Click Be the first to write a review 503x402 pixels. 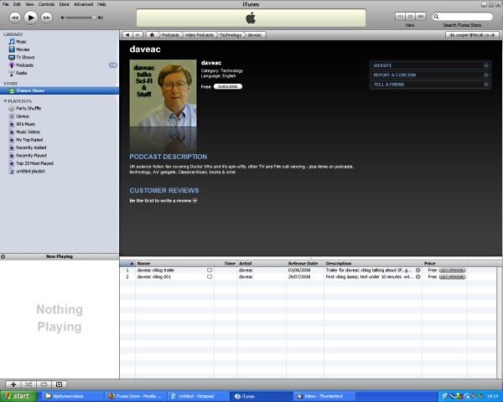(163, 201)
